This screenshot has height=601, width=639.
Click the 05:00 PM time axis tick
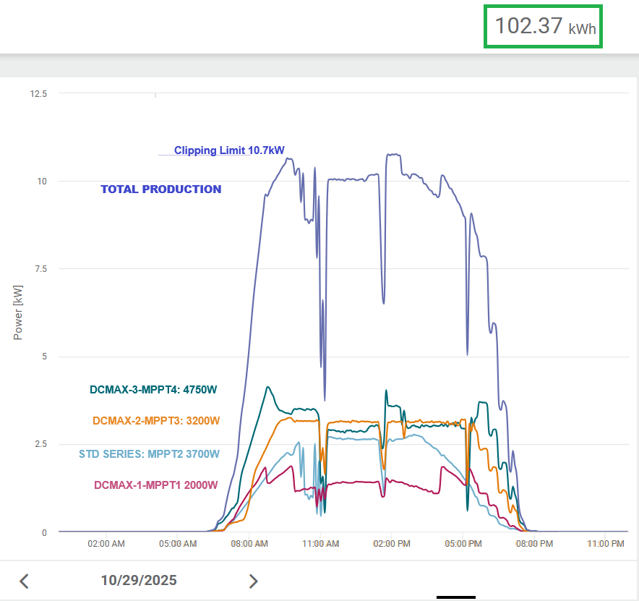[463, 543]
